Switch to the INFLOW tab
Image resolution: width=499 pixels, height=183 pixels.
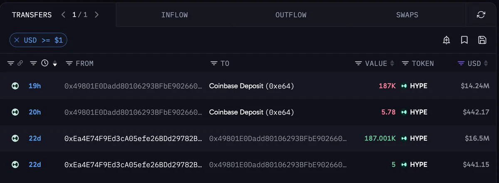pos(175,15)
